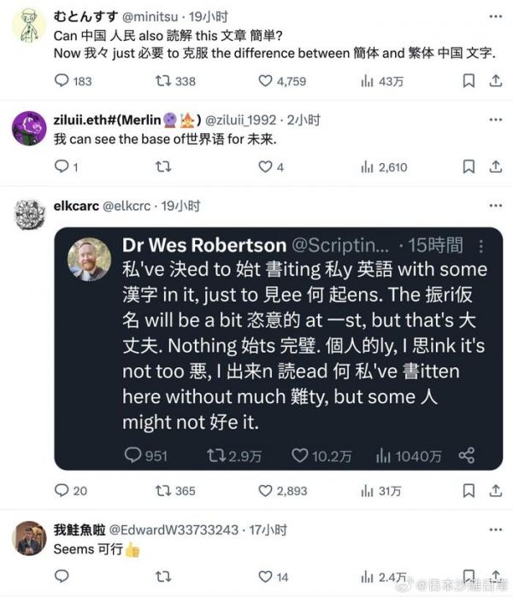Viewport: 513px width, 597px height.
Task: Bookmark the @minitsu tweet
Action: click(469, 81)
